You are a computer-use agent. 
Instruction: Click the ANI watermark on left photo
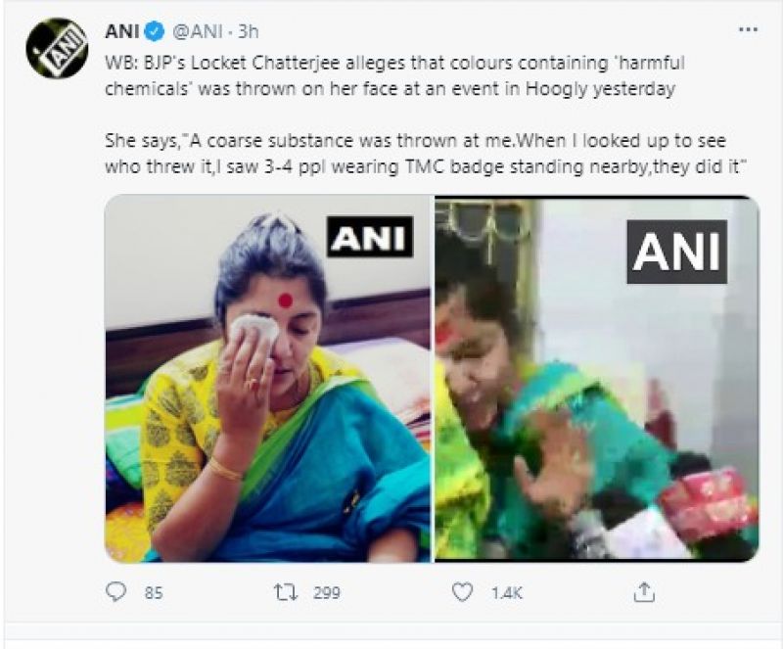tap(370, 237)
